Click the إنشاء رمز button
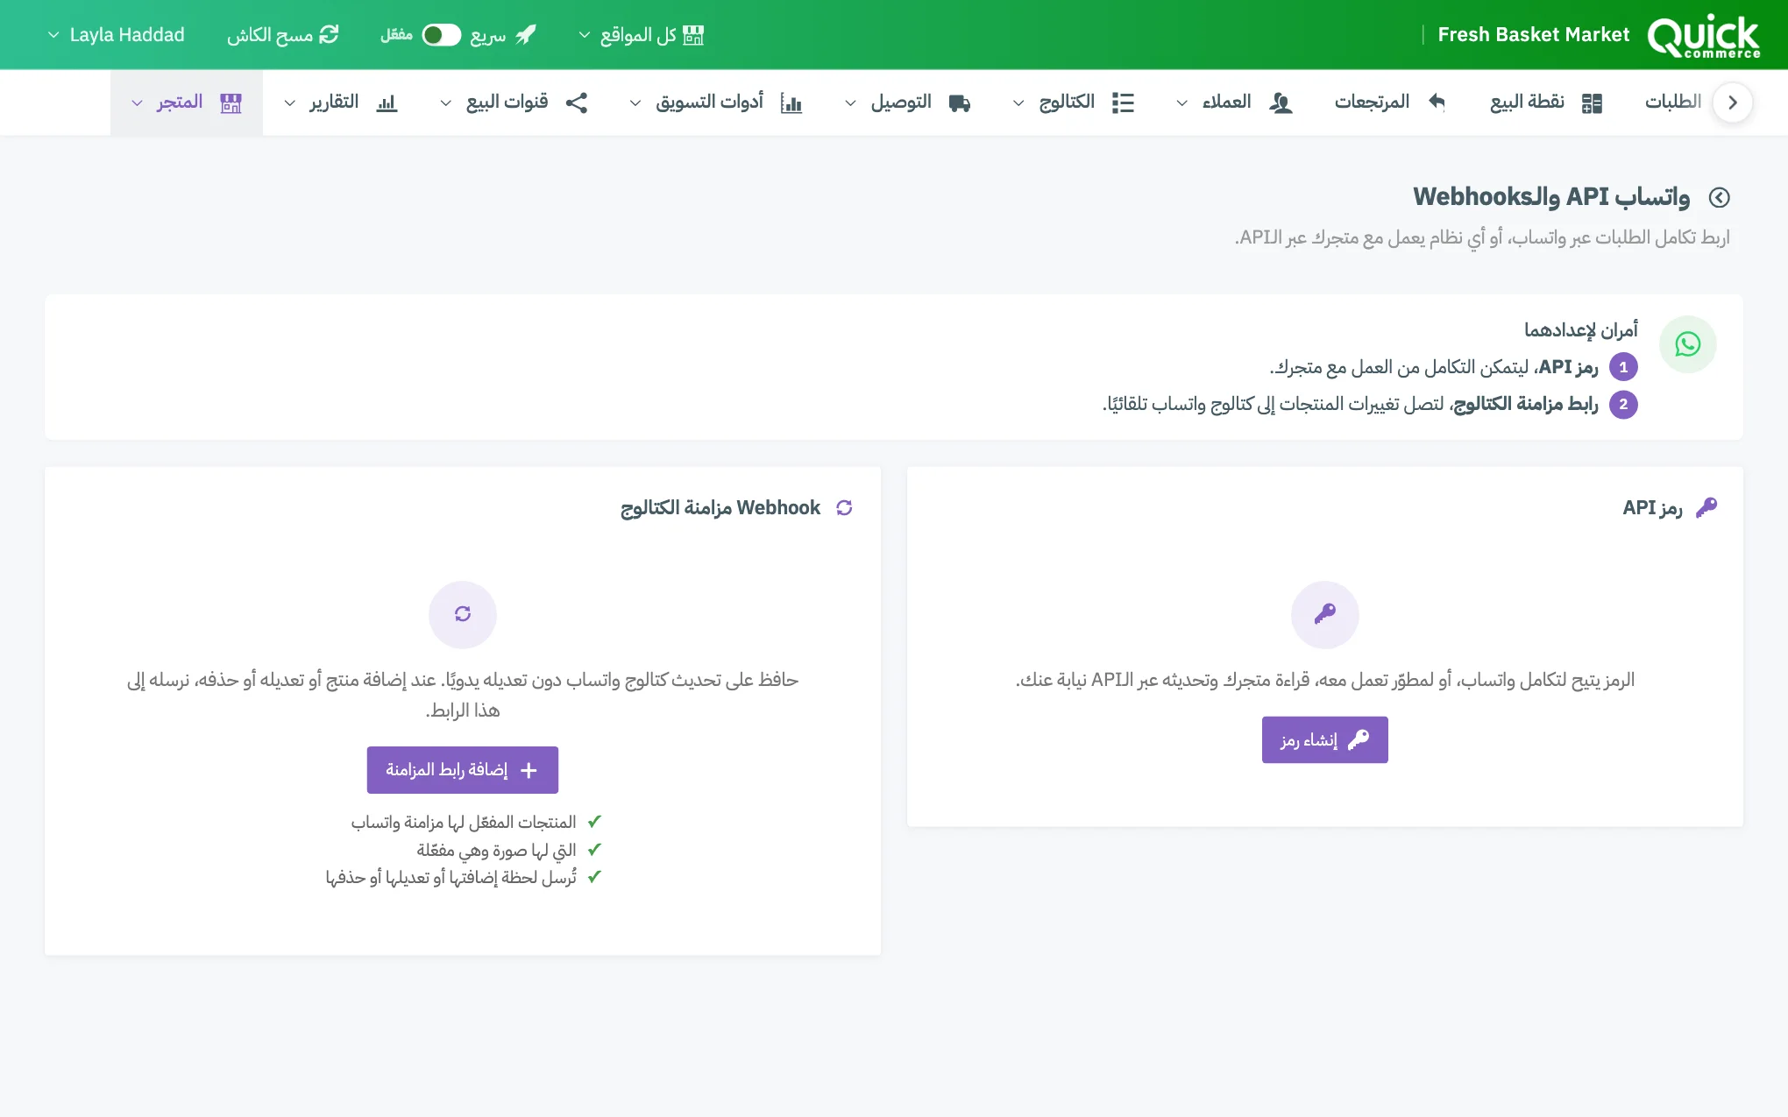This screenshot has width=1788, height=1117. [x=1324, y=739]
